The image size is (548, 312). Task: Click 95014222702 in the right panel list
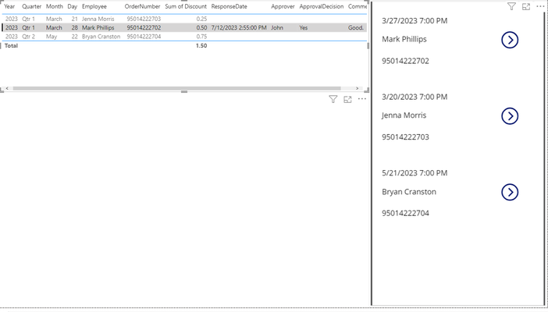[405, 61]
